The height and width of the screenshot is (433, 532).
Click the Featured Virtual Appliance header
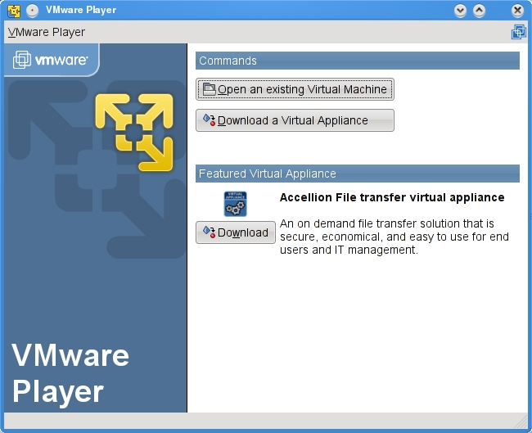pyautogui.click(x=357, y=174)
